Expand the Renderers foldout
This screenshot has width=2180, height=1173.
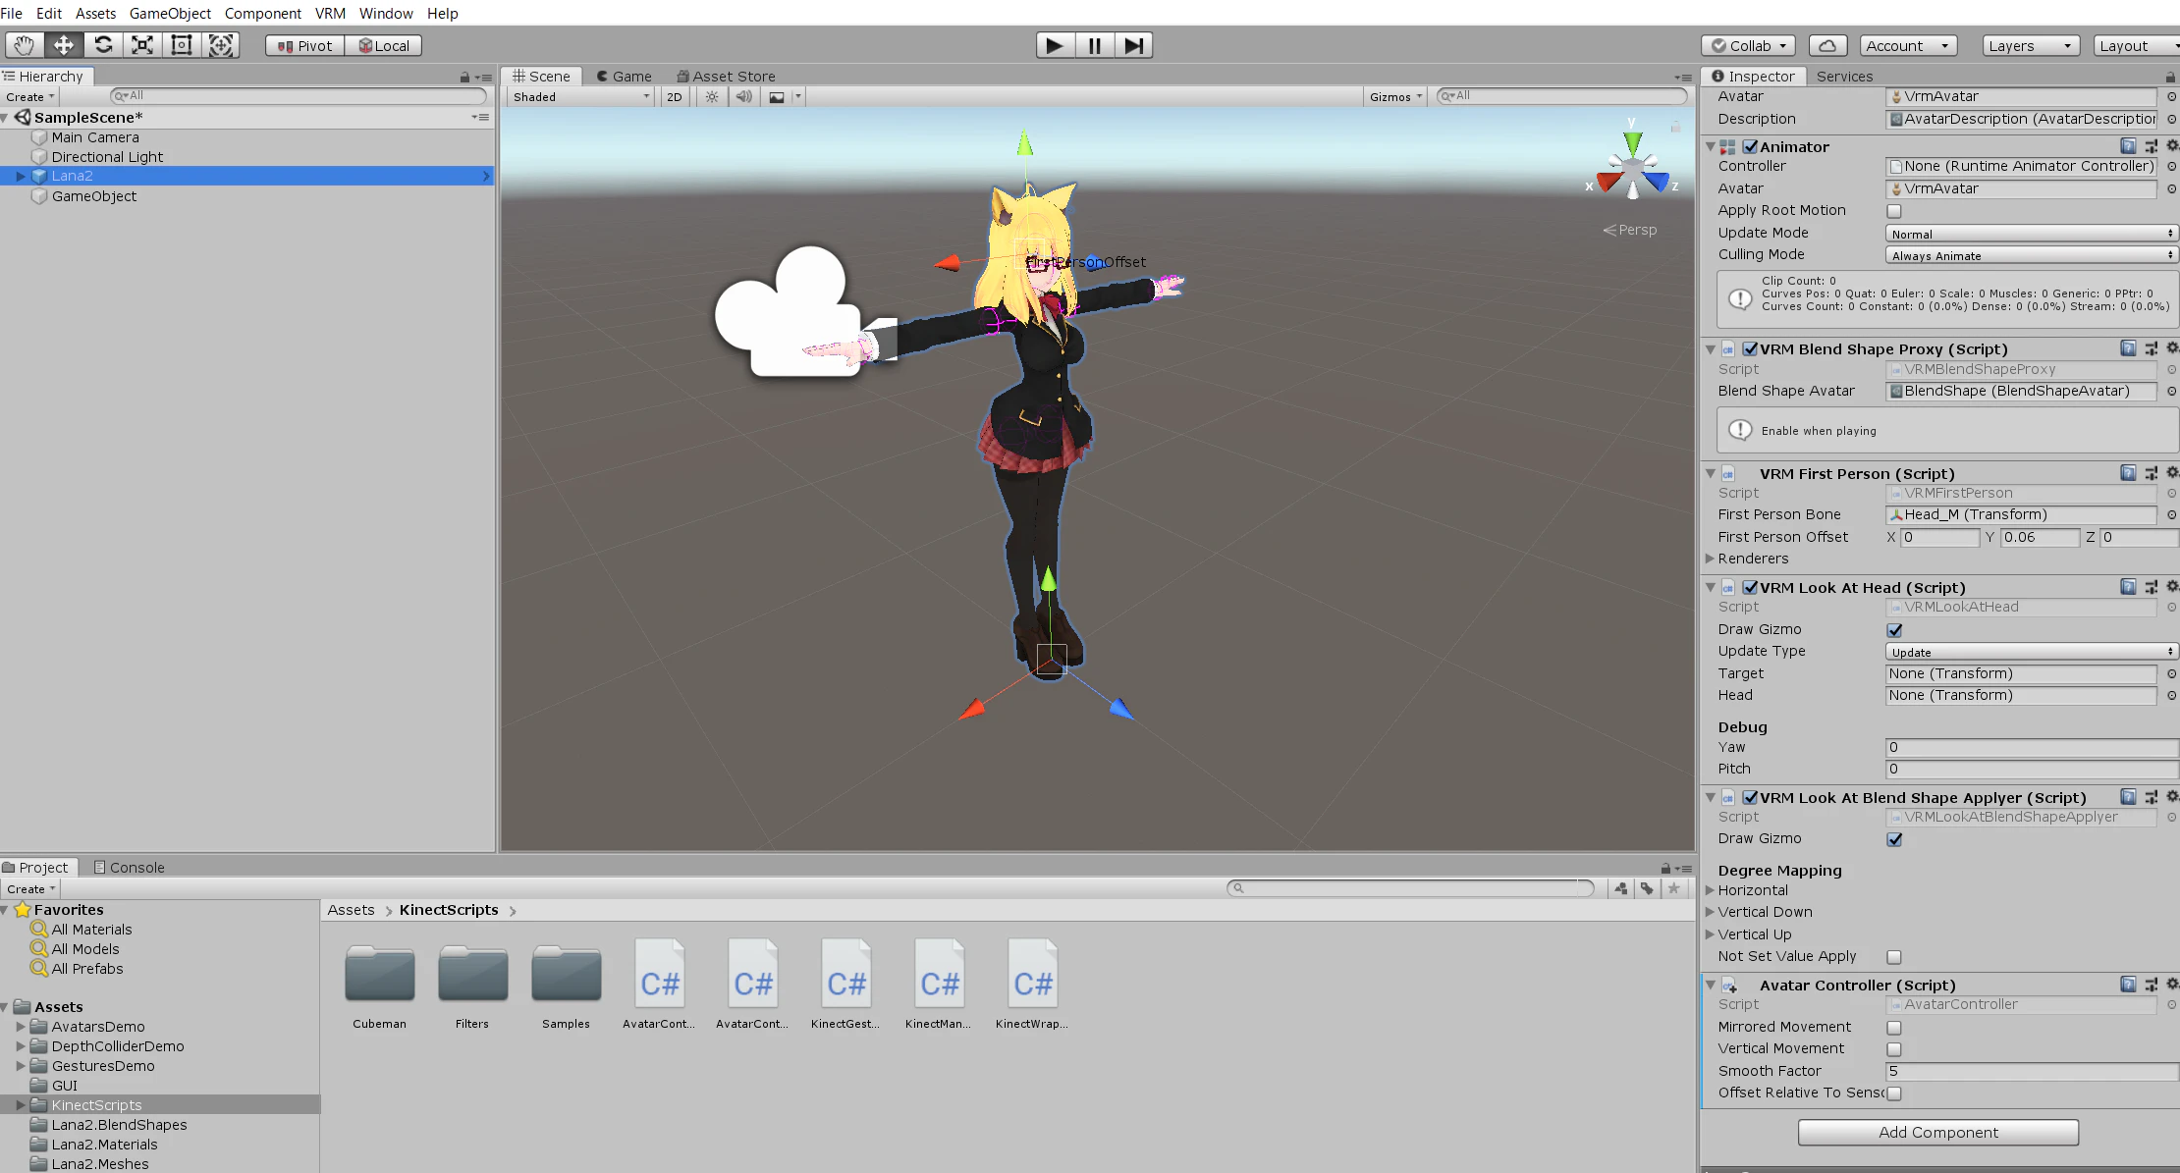pos(1710,559)
